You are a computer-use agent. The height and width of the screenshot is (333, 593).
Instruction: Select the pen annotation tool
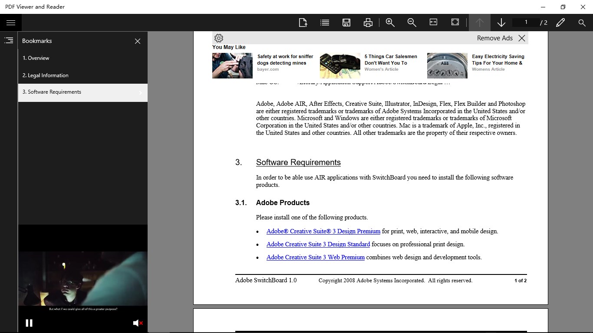[560, 23]
